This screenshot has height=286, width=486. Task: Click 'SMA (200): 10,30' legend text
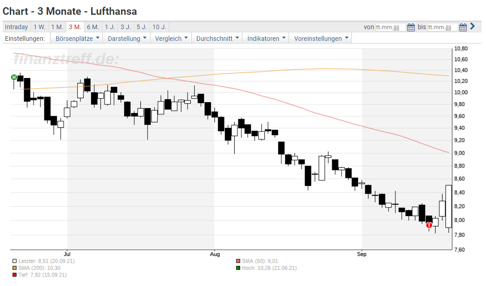pos(39,268)
